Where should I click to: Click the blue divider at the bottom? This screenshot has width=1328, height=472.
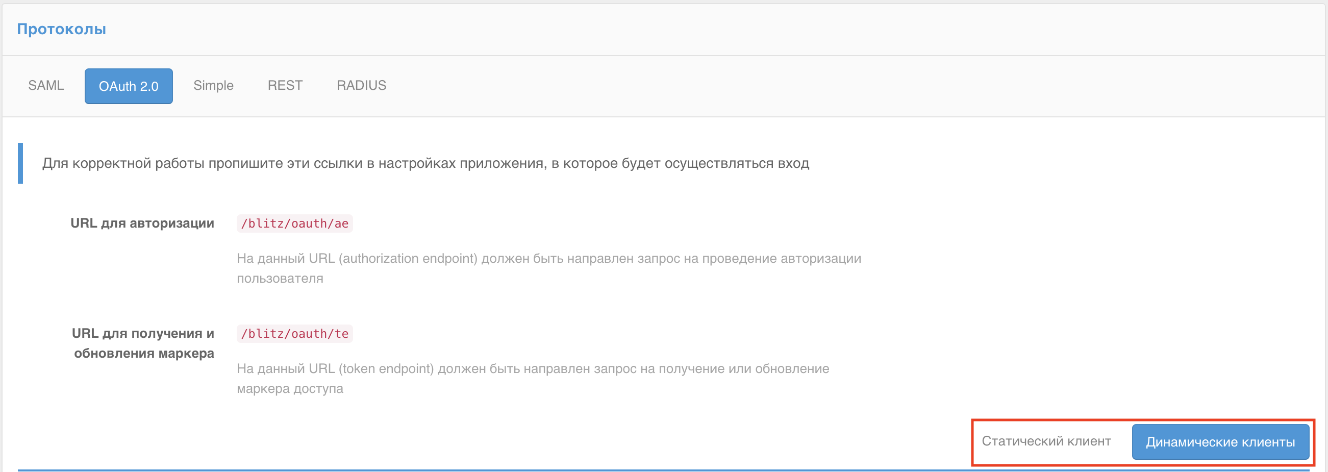(x=664, y=470)
